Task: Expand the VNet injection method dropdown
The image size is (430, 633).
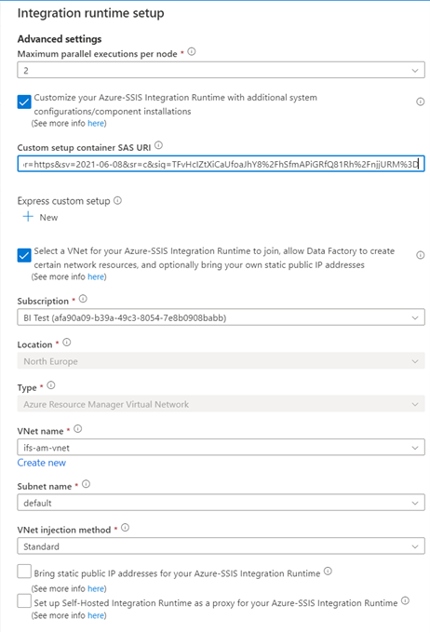Action: point(221,545)
